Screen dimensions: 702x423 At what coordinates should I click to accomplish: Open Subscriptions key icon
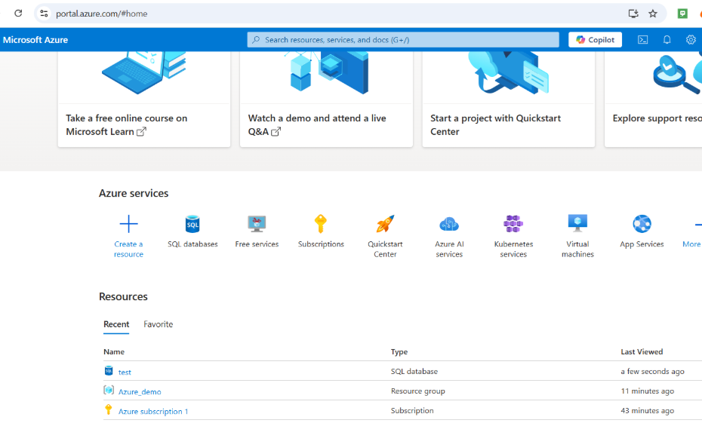321,224
